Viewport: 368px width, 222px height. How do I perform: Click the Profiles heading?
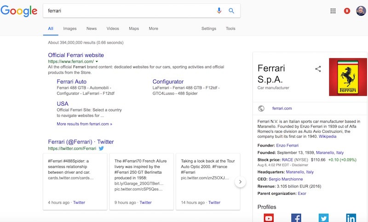267,207
